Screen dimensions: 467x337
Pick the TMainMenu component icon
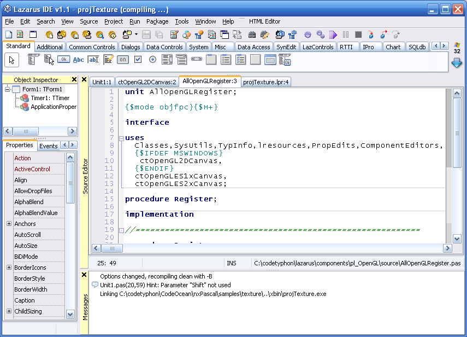click(x=34, y=59)
